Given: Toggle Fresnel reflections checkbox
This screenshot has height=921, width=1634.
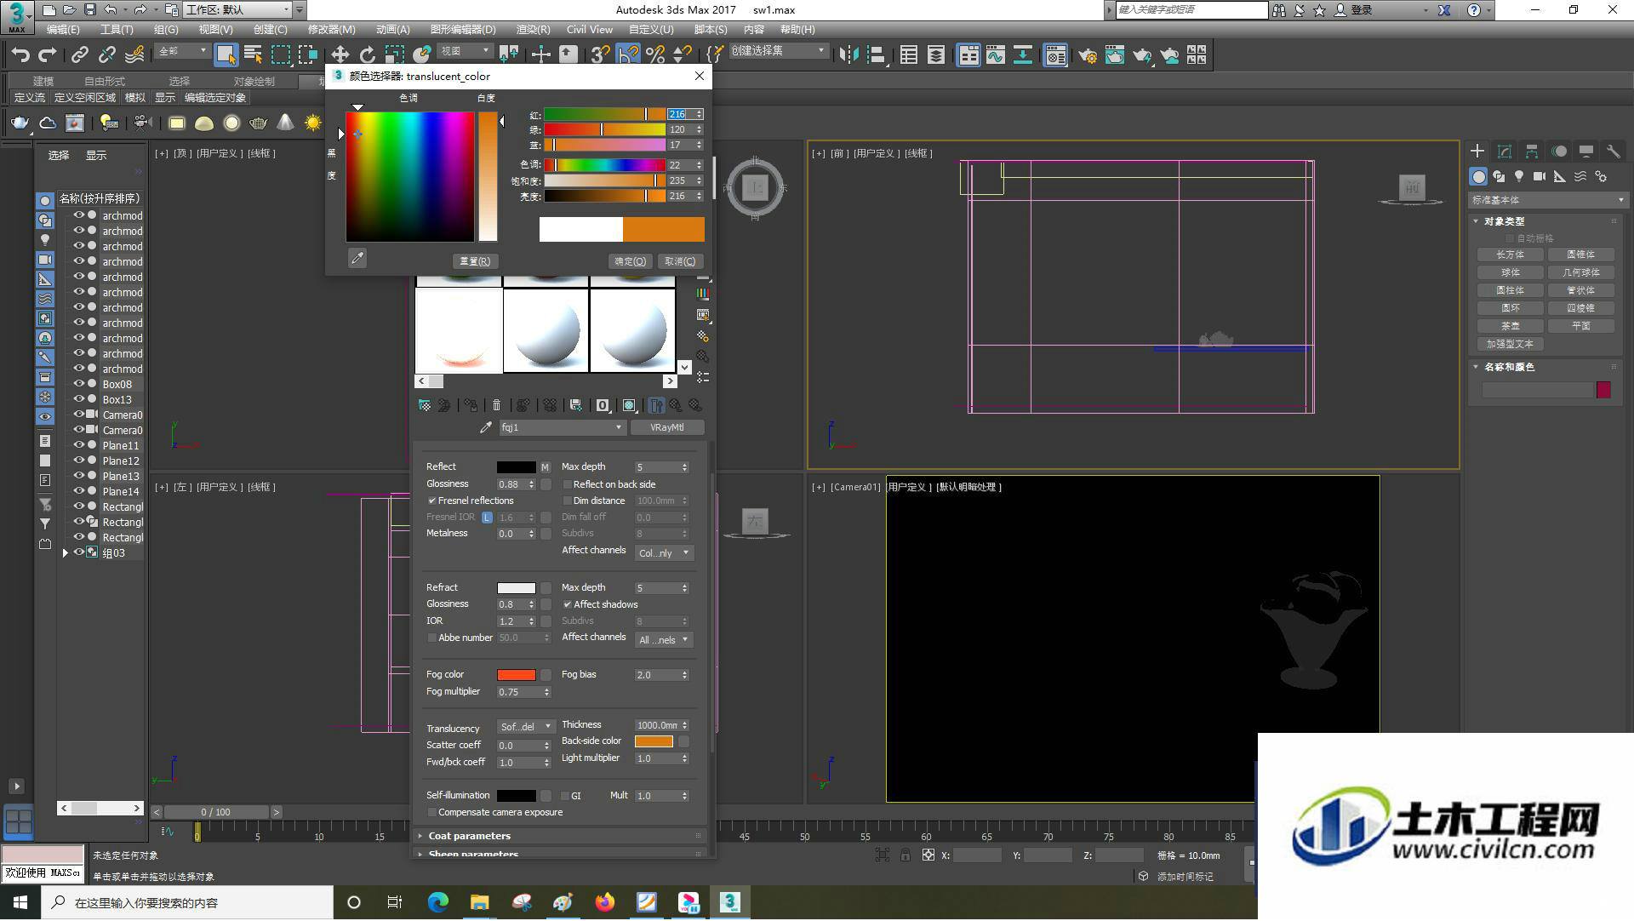Looking at the screenshot, I should coord(431,501).
